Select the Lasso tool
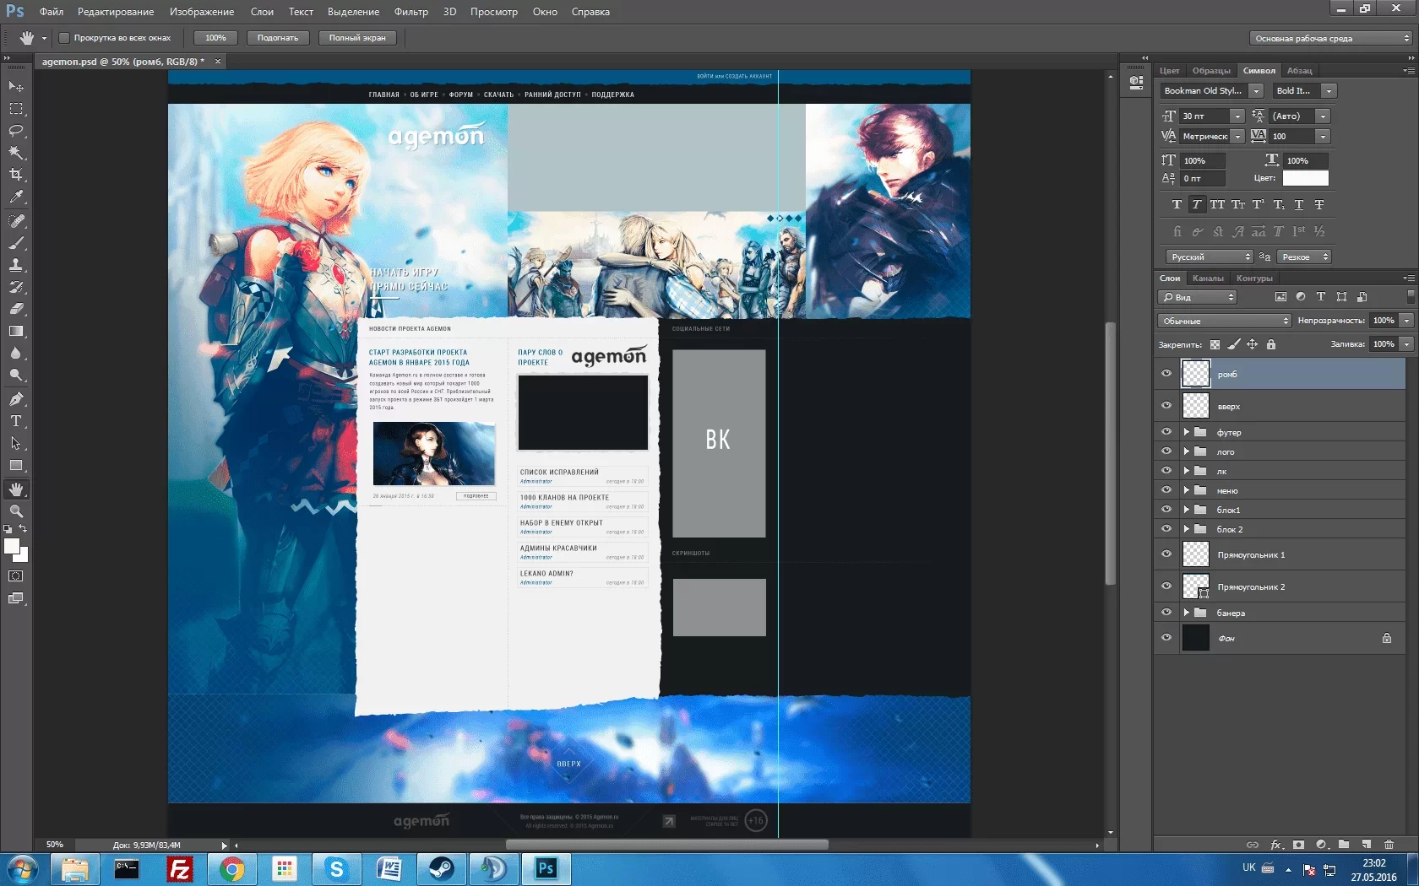The width and height of the screenshot is (1419, 886). tap(16, 131)
